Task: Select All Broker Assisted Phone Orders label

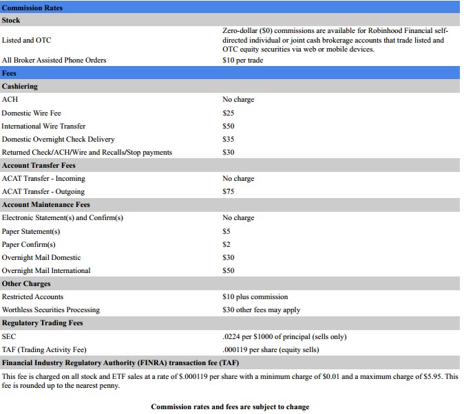Action: [x=54, y=60]
